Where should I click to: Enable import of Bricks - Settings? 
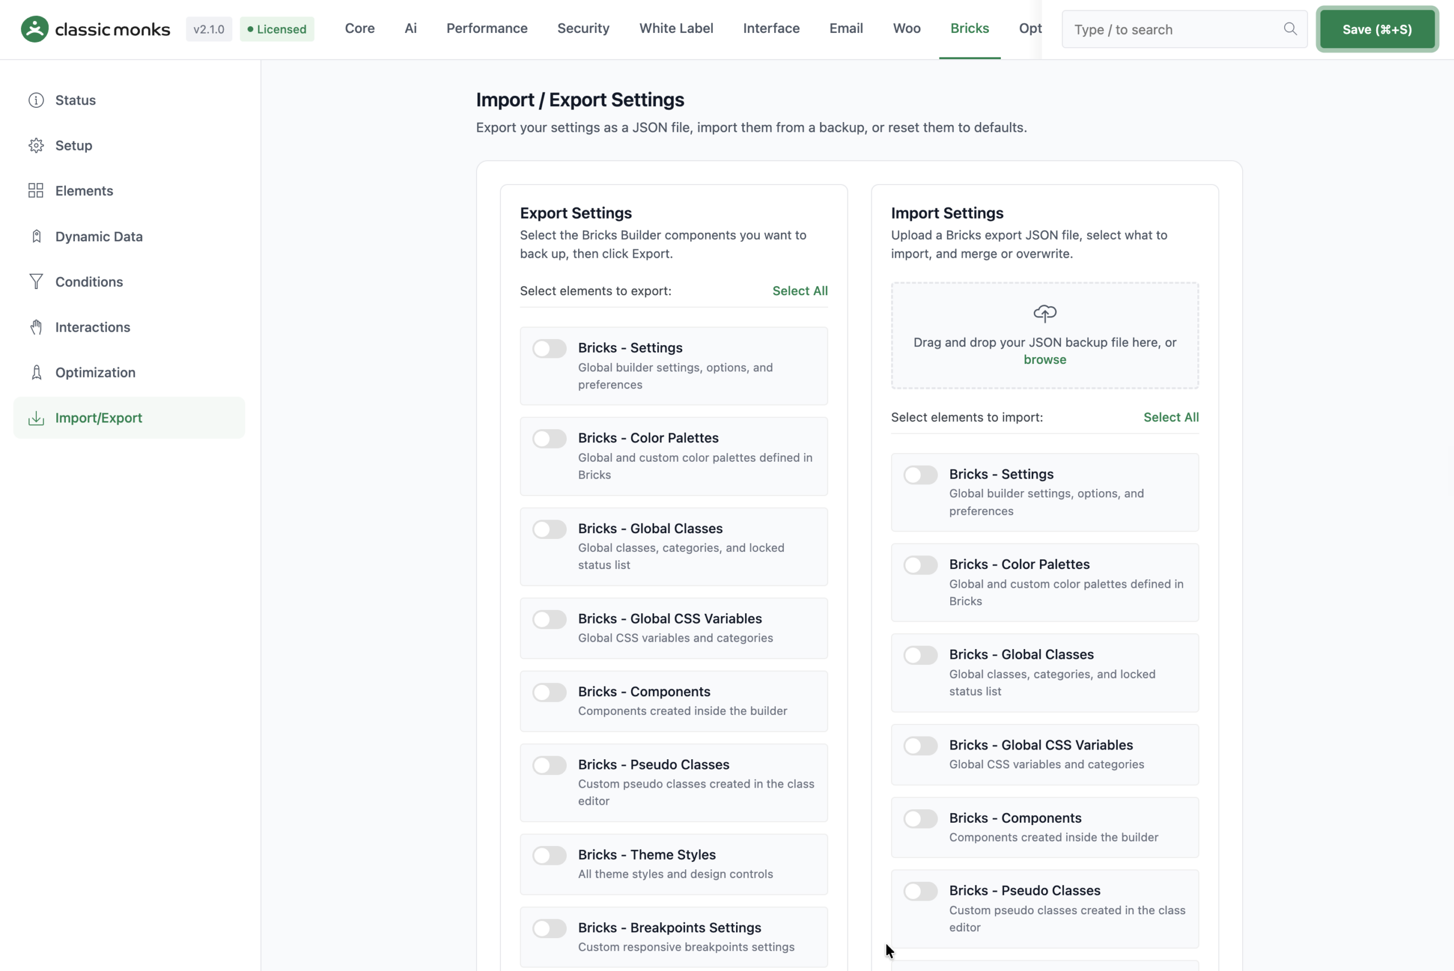coord(920,475)
